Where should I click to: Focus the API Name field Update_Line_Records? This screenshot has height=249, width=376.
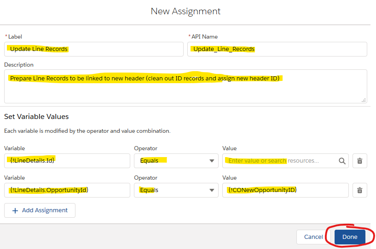(x=277, y=49)
